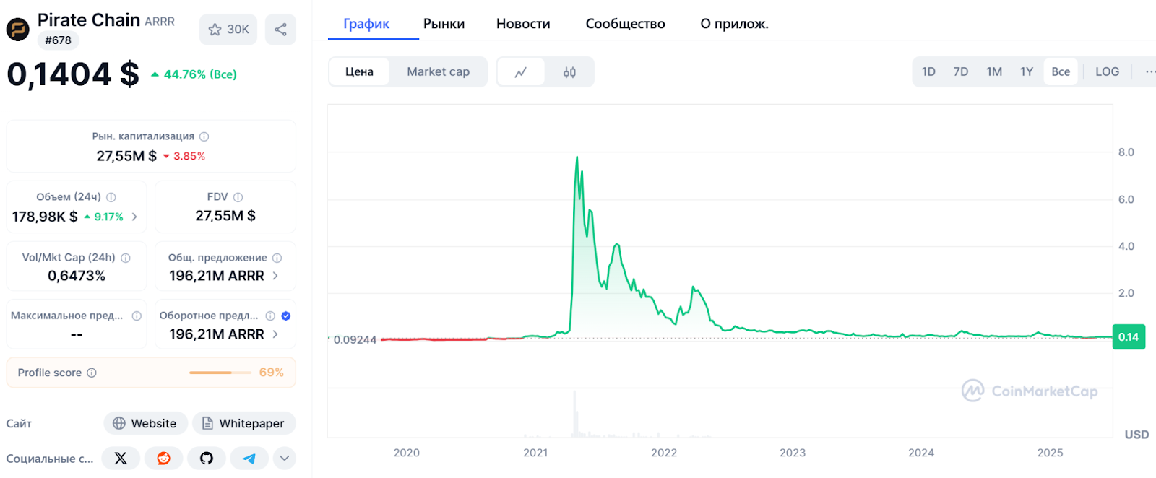Click the blue verified badge on circulating supply
The height and width of the screenshot is (478, 1156).
(286, 316)
